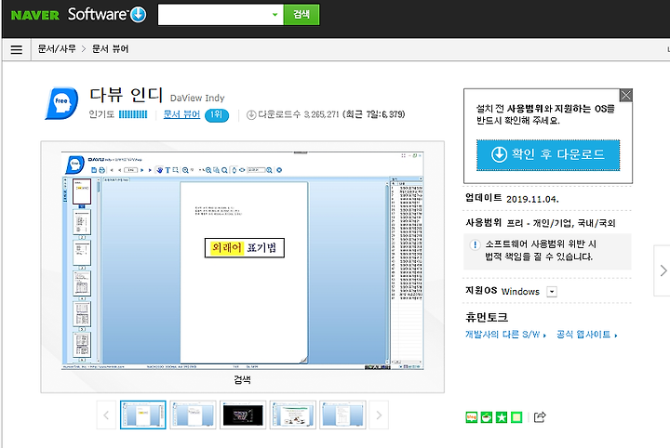Go to next software page arrow
The height and width of the screenshot is (448, 670).
click(x=663, y=270)
